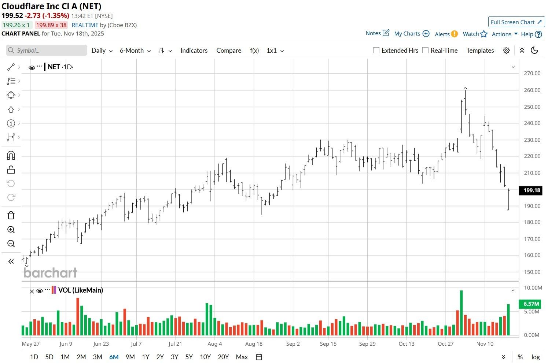Toggle the VOL indicator visibility eye
548x364 pixels.
pos(40,291)
